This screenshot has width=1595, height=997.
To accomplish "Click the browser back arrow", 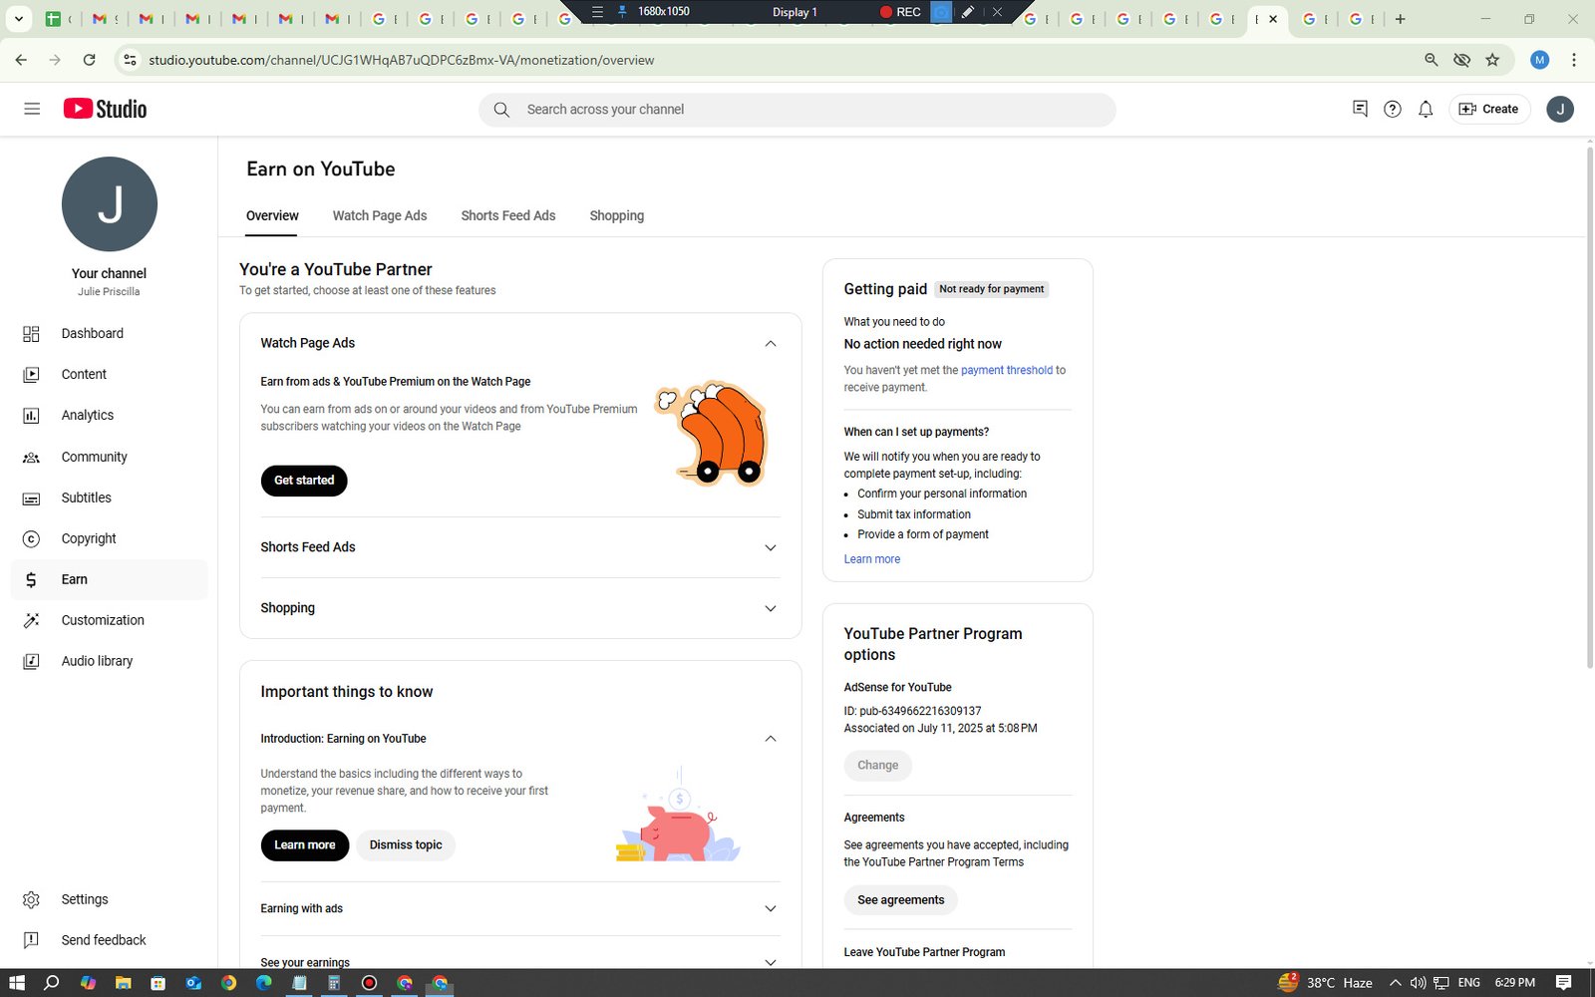I will [21, 60].
